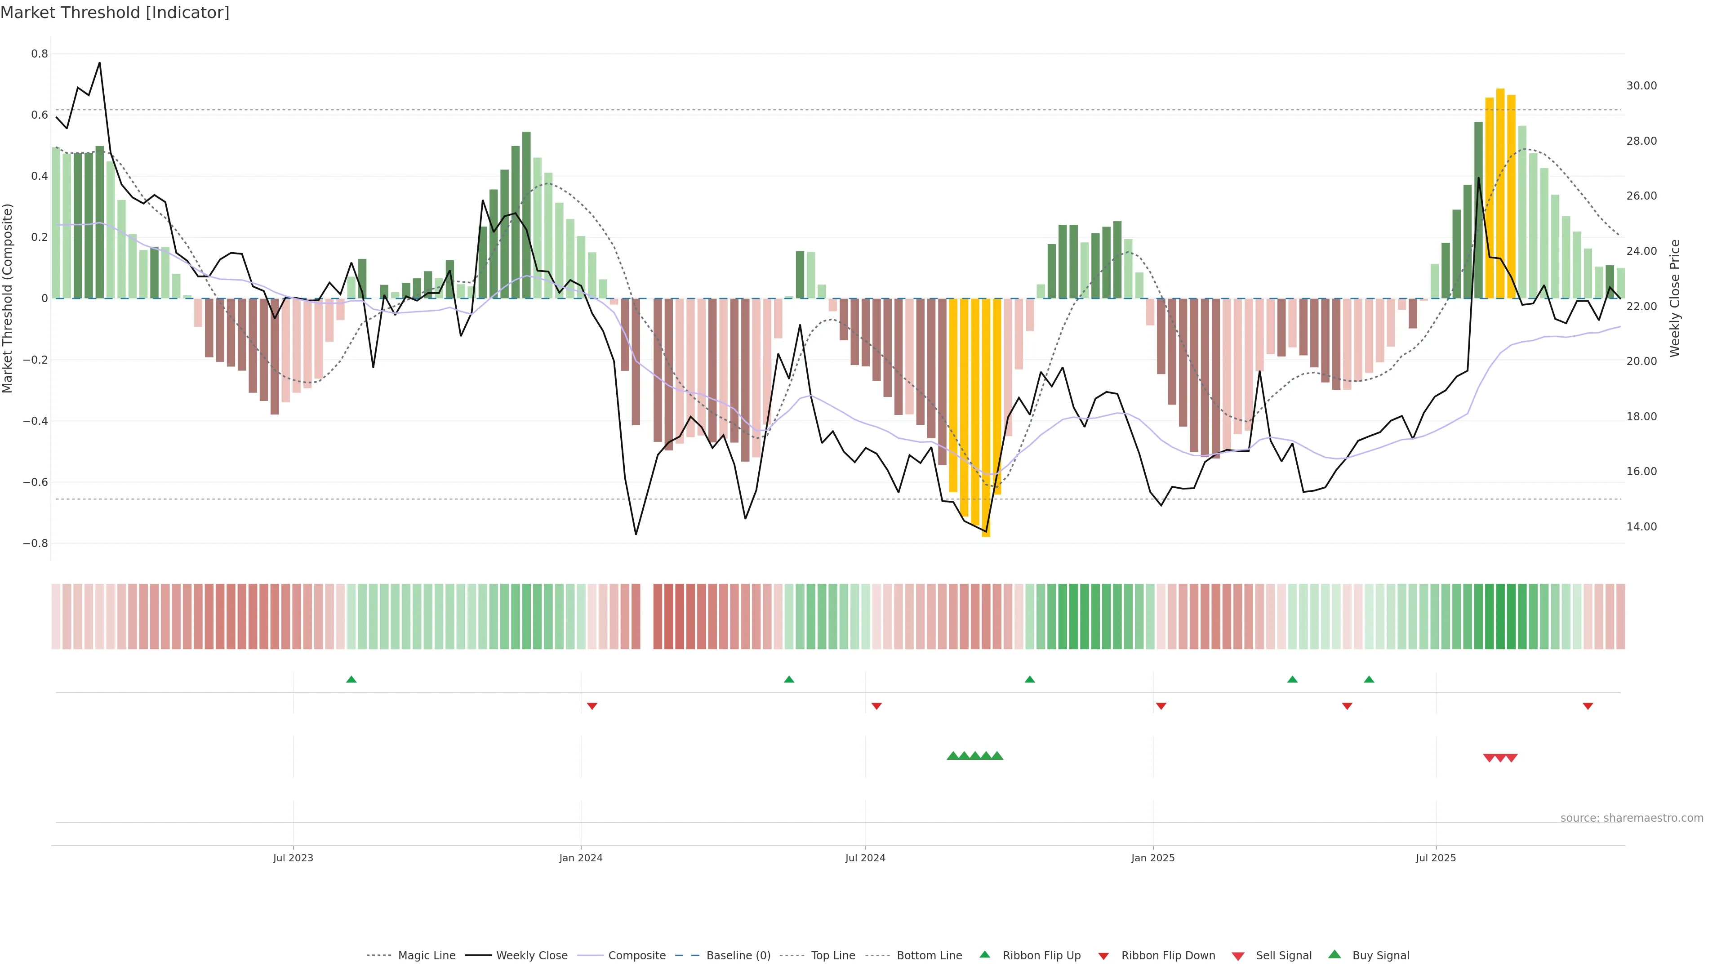Viewport: 1726px width, 971px height.
Task: Click the Sell Signal legend marker
Action: point(1237,956)
